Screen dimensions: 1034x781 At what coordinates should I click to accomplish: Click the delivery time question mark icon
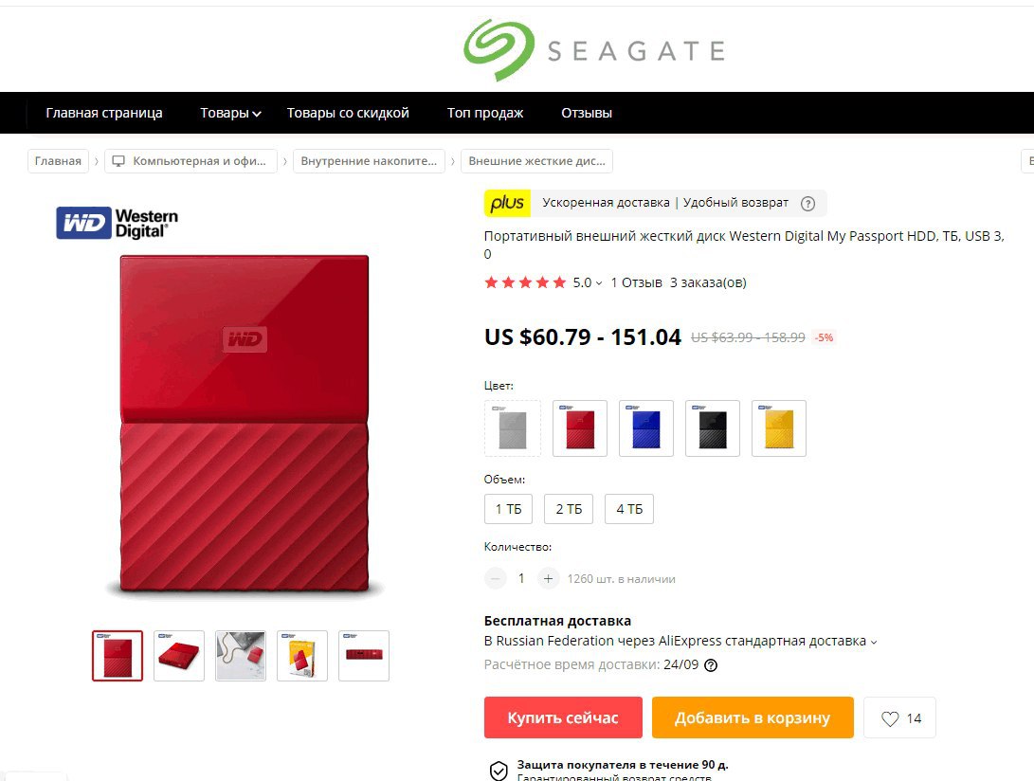[x=711, y=665]
